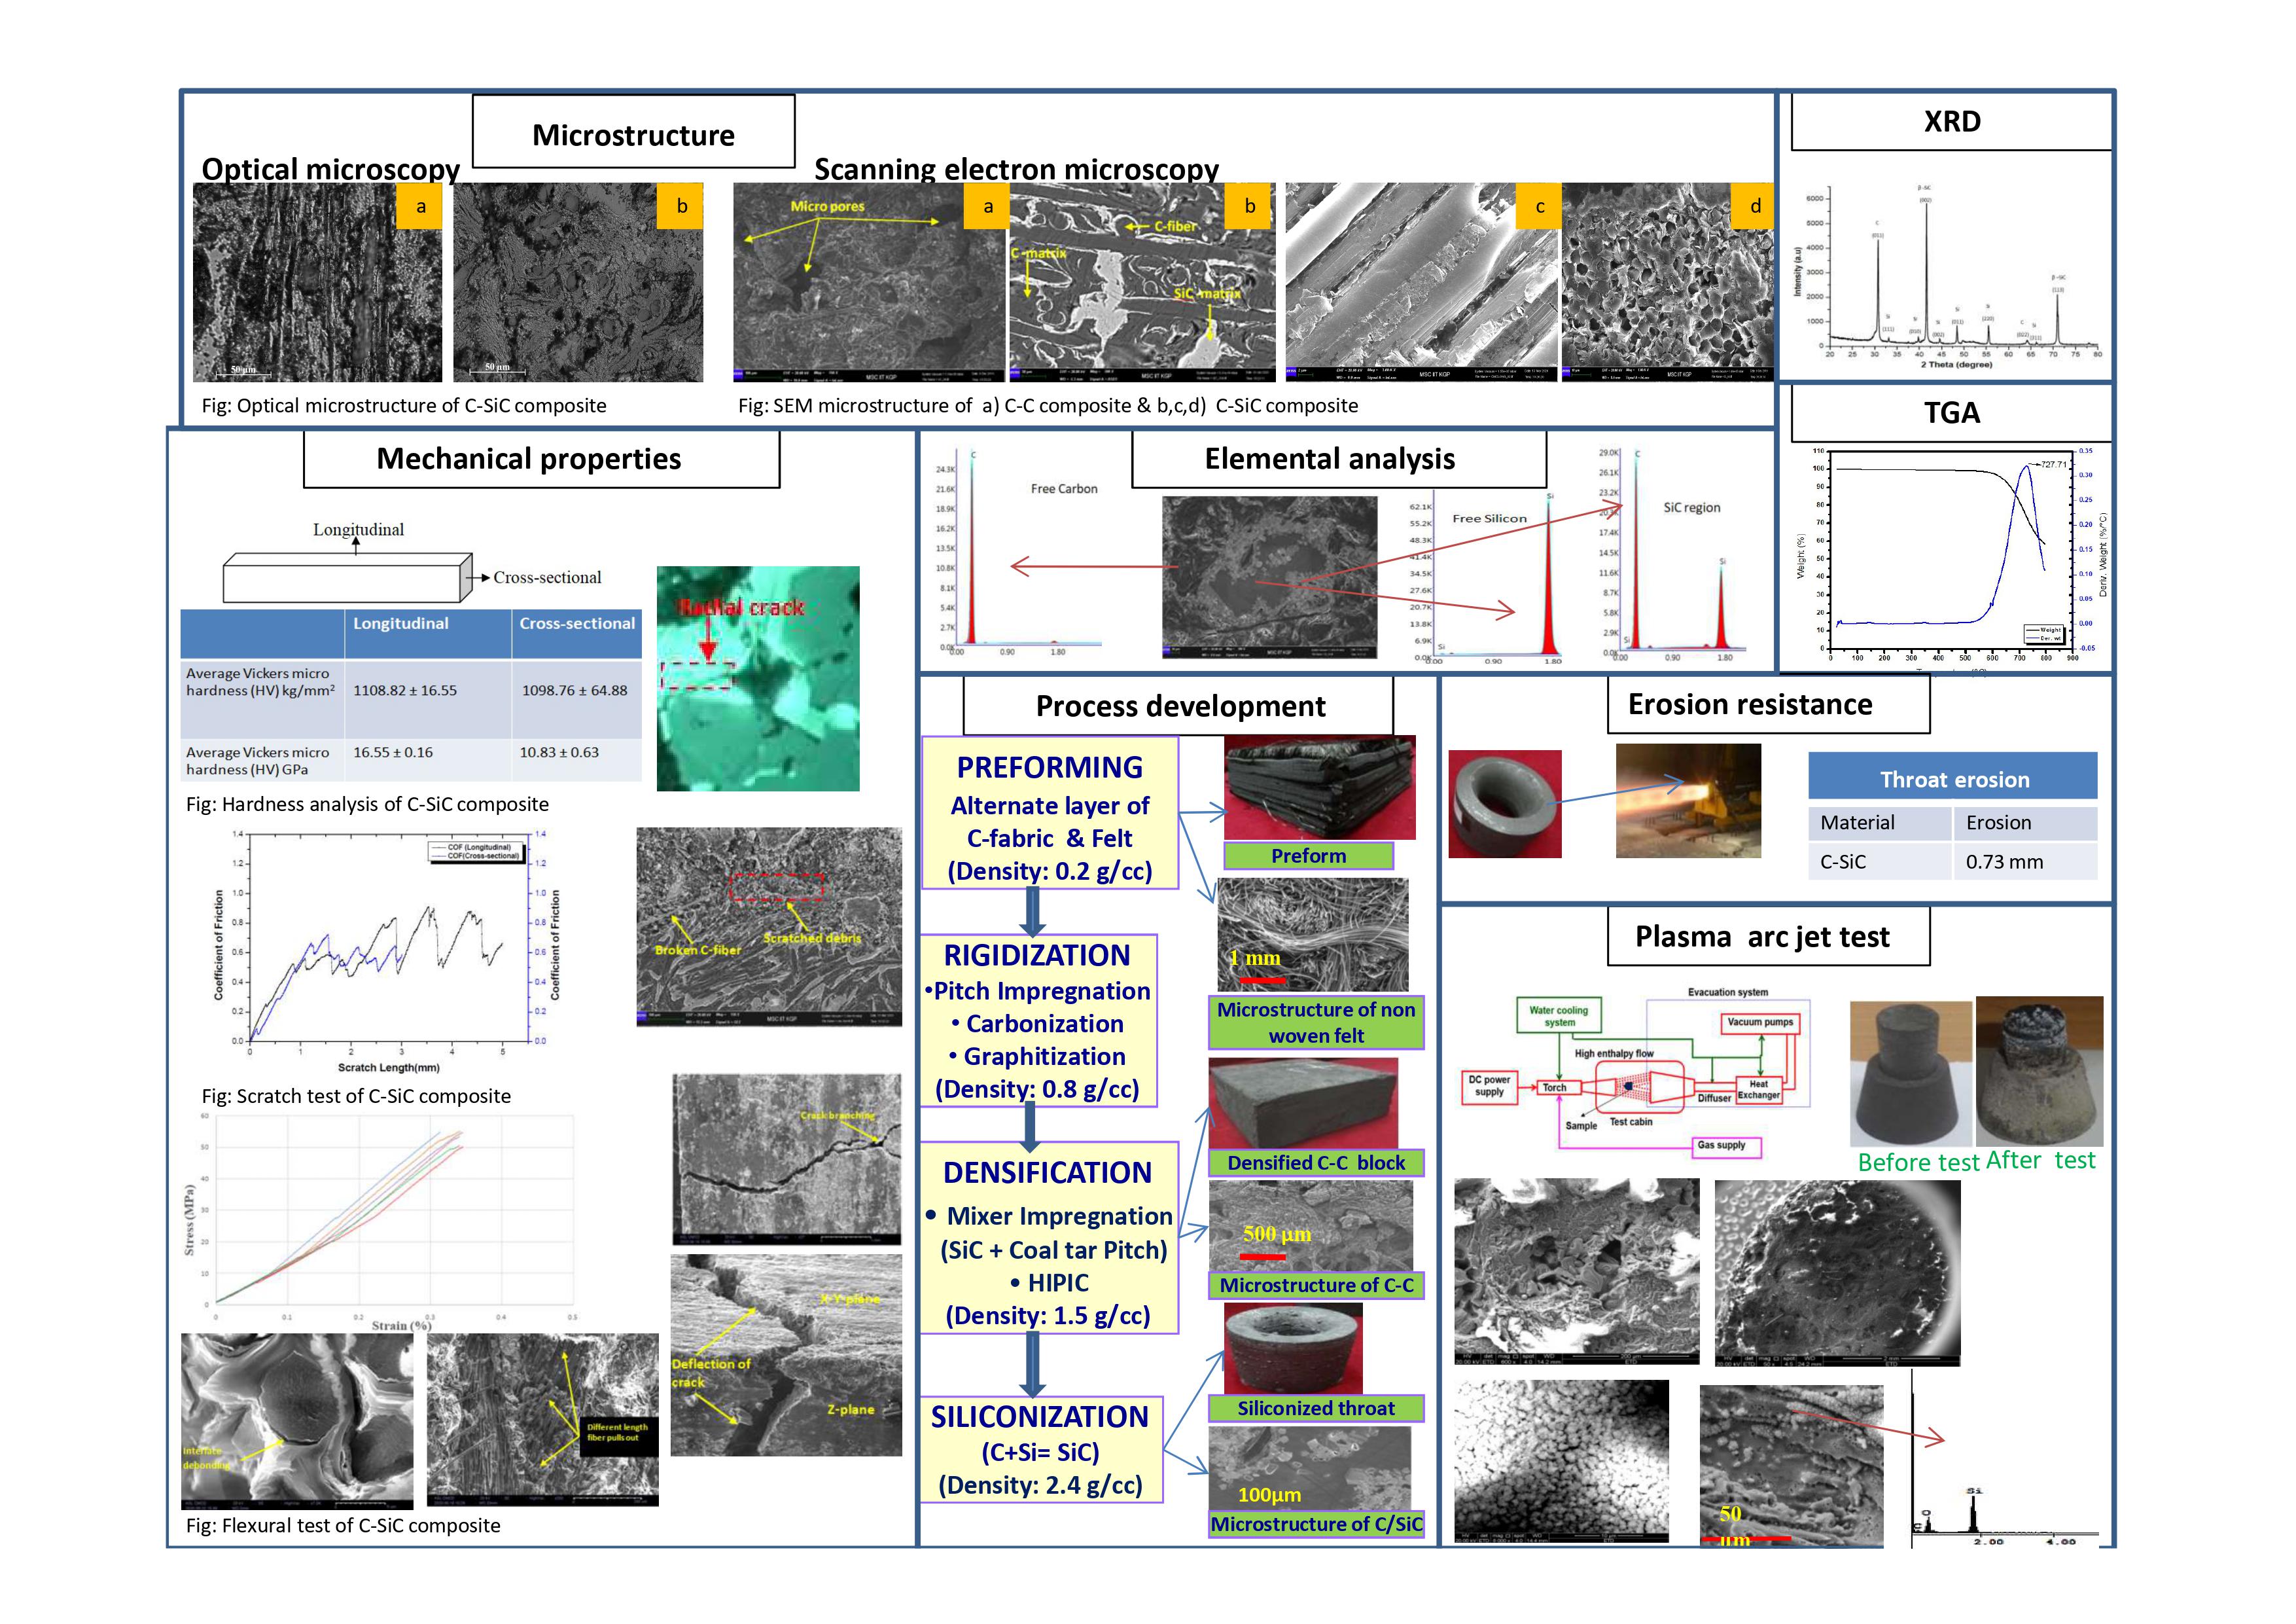The height and width of the screenshot is (1624, 2296).
Task: Click the central elemental analysis SEM image
Action: pyautogui.click(x=1269, y=577)
